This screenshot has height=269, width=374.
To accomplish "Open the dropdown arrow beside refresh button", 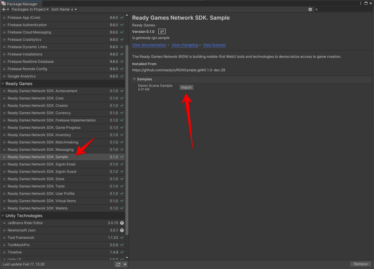I will coord(125,264).
